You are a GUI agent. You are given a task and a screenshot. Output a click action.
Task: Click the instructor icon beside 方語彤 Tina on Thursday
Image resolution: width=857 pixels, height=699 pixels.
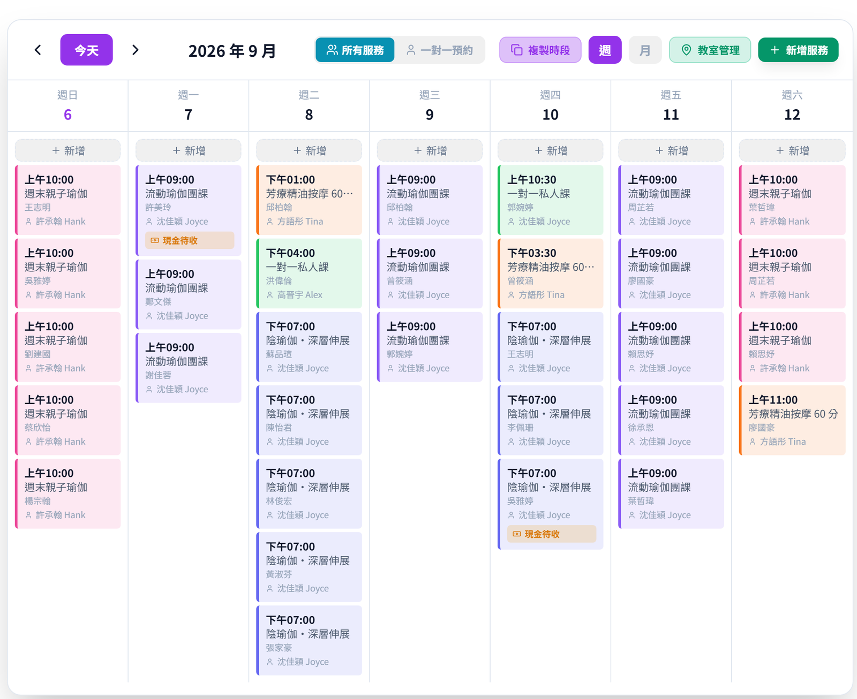coord(512,295)
